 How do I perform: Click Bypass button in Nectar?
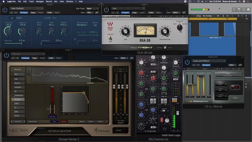pyautogui.click(x=64, y=121)
